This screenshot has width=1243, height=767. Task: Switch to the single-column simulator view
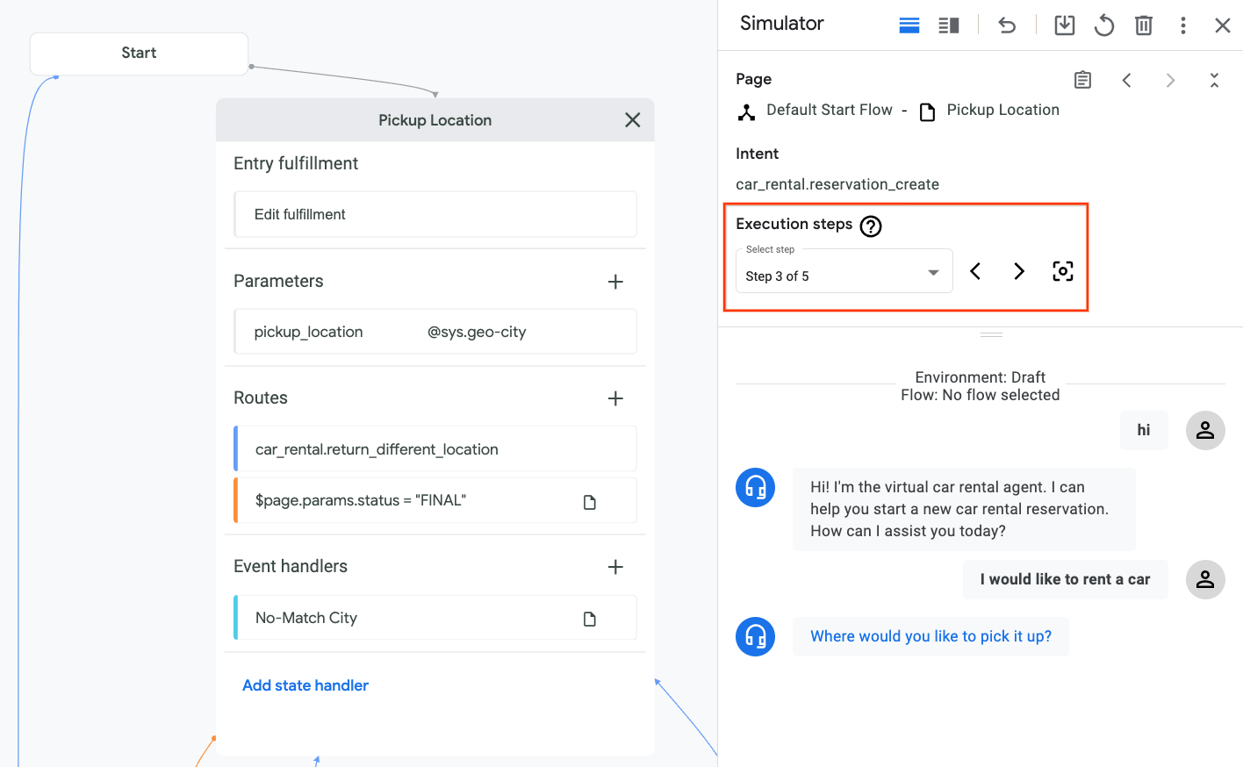[x=909, y=25]
